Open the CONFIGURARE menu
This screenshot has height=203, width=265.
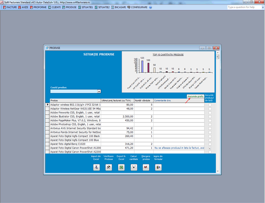click(137, 7)
